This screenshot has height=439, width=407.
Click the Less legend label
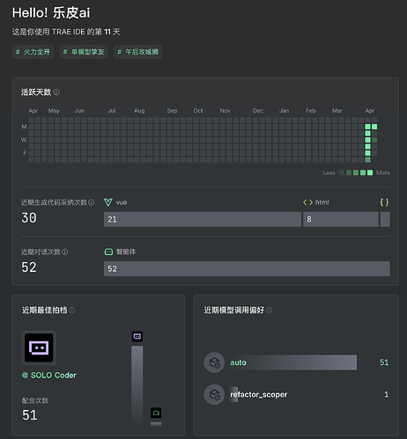pyautogui.click(x=329, y=172)
